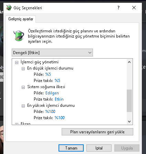Click Prize takılı %100 value
146x154 pixels.
(60, 118)
